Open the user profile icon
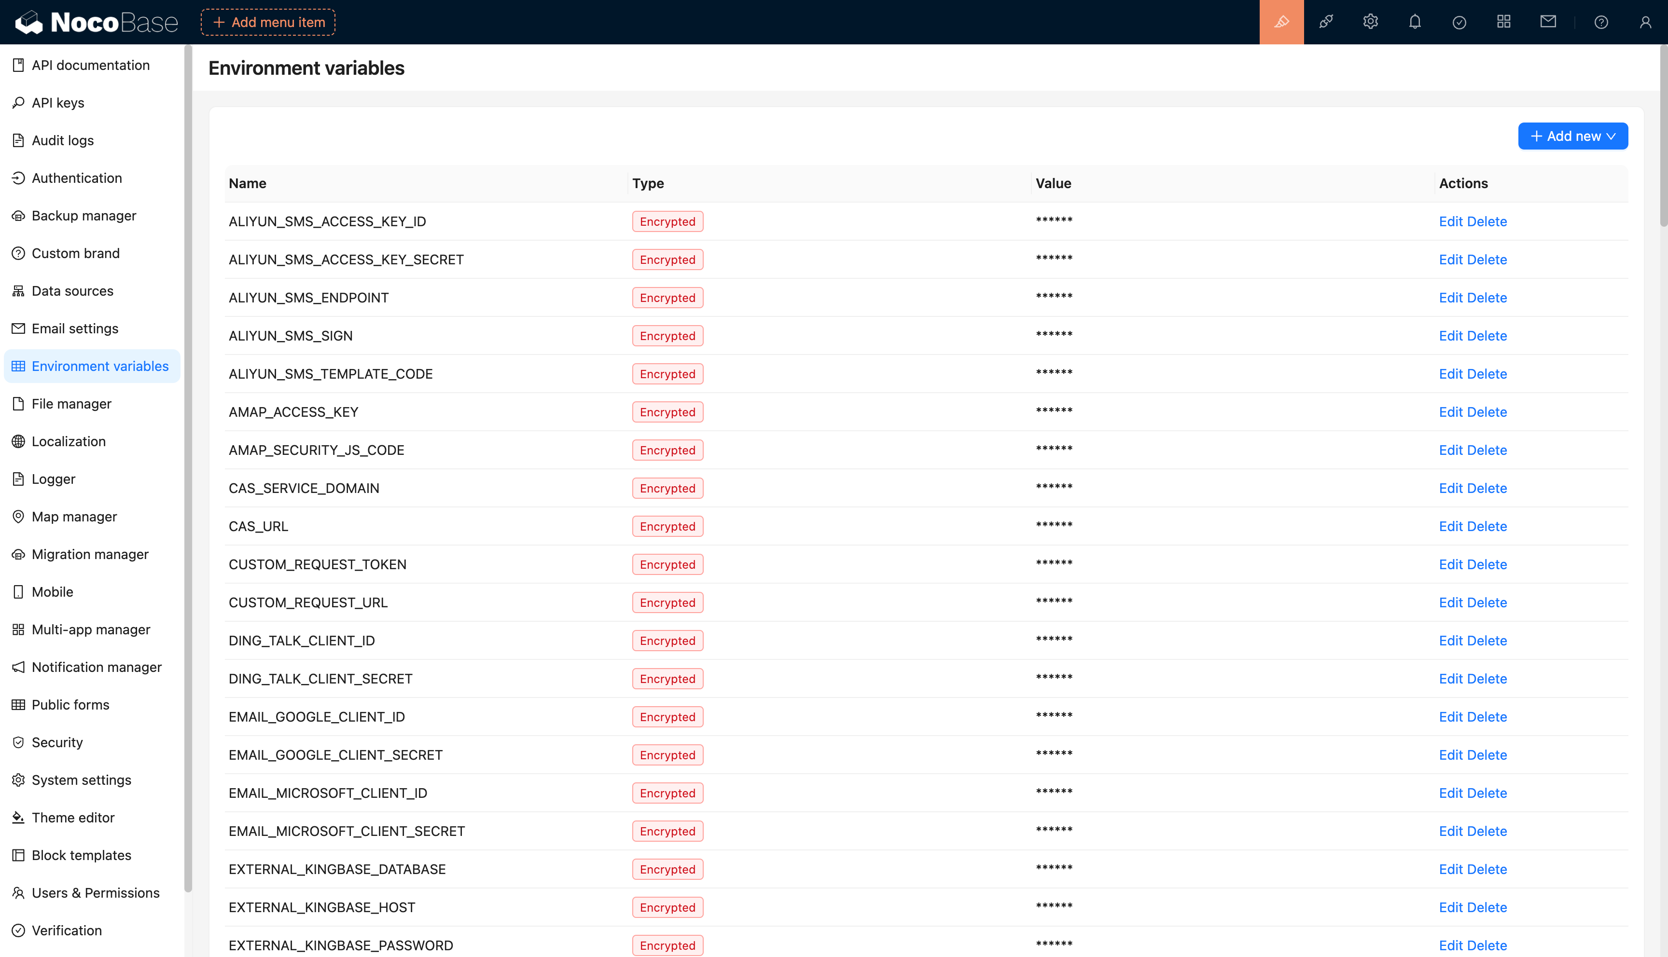The height and width of the screenshot is (957, 1668). click(1645, 22)
